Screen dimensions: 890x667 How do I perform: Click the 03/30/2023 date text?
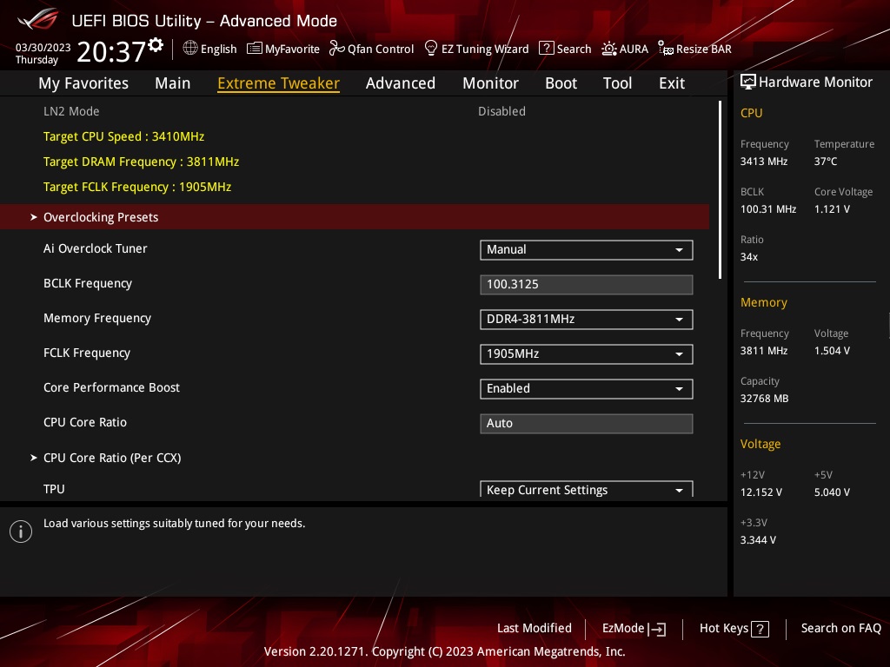(x=43, y=47)
